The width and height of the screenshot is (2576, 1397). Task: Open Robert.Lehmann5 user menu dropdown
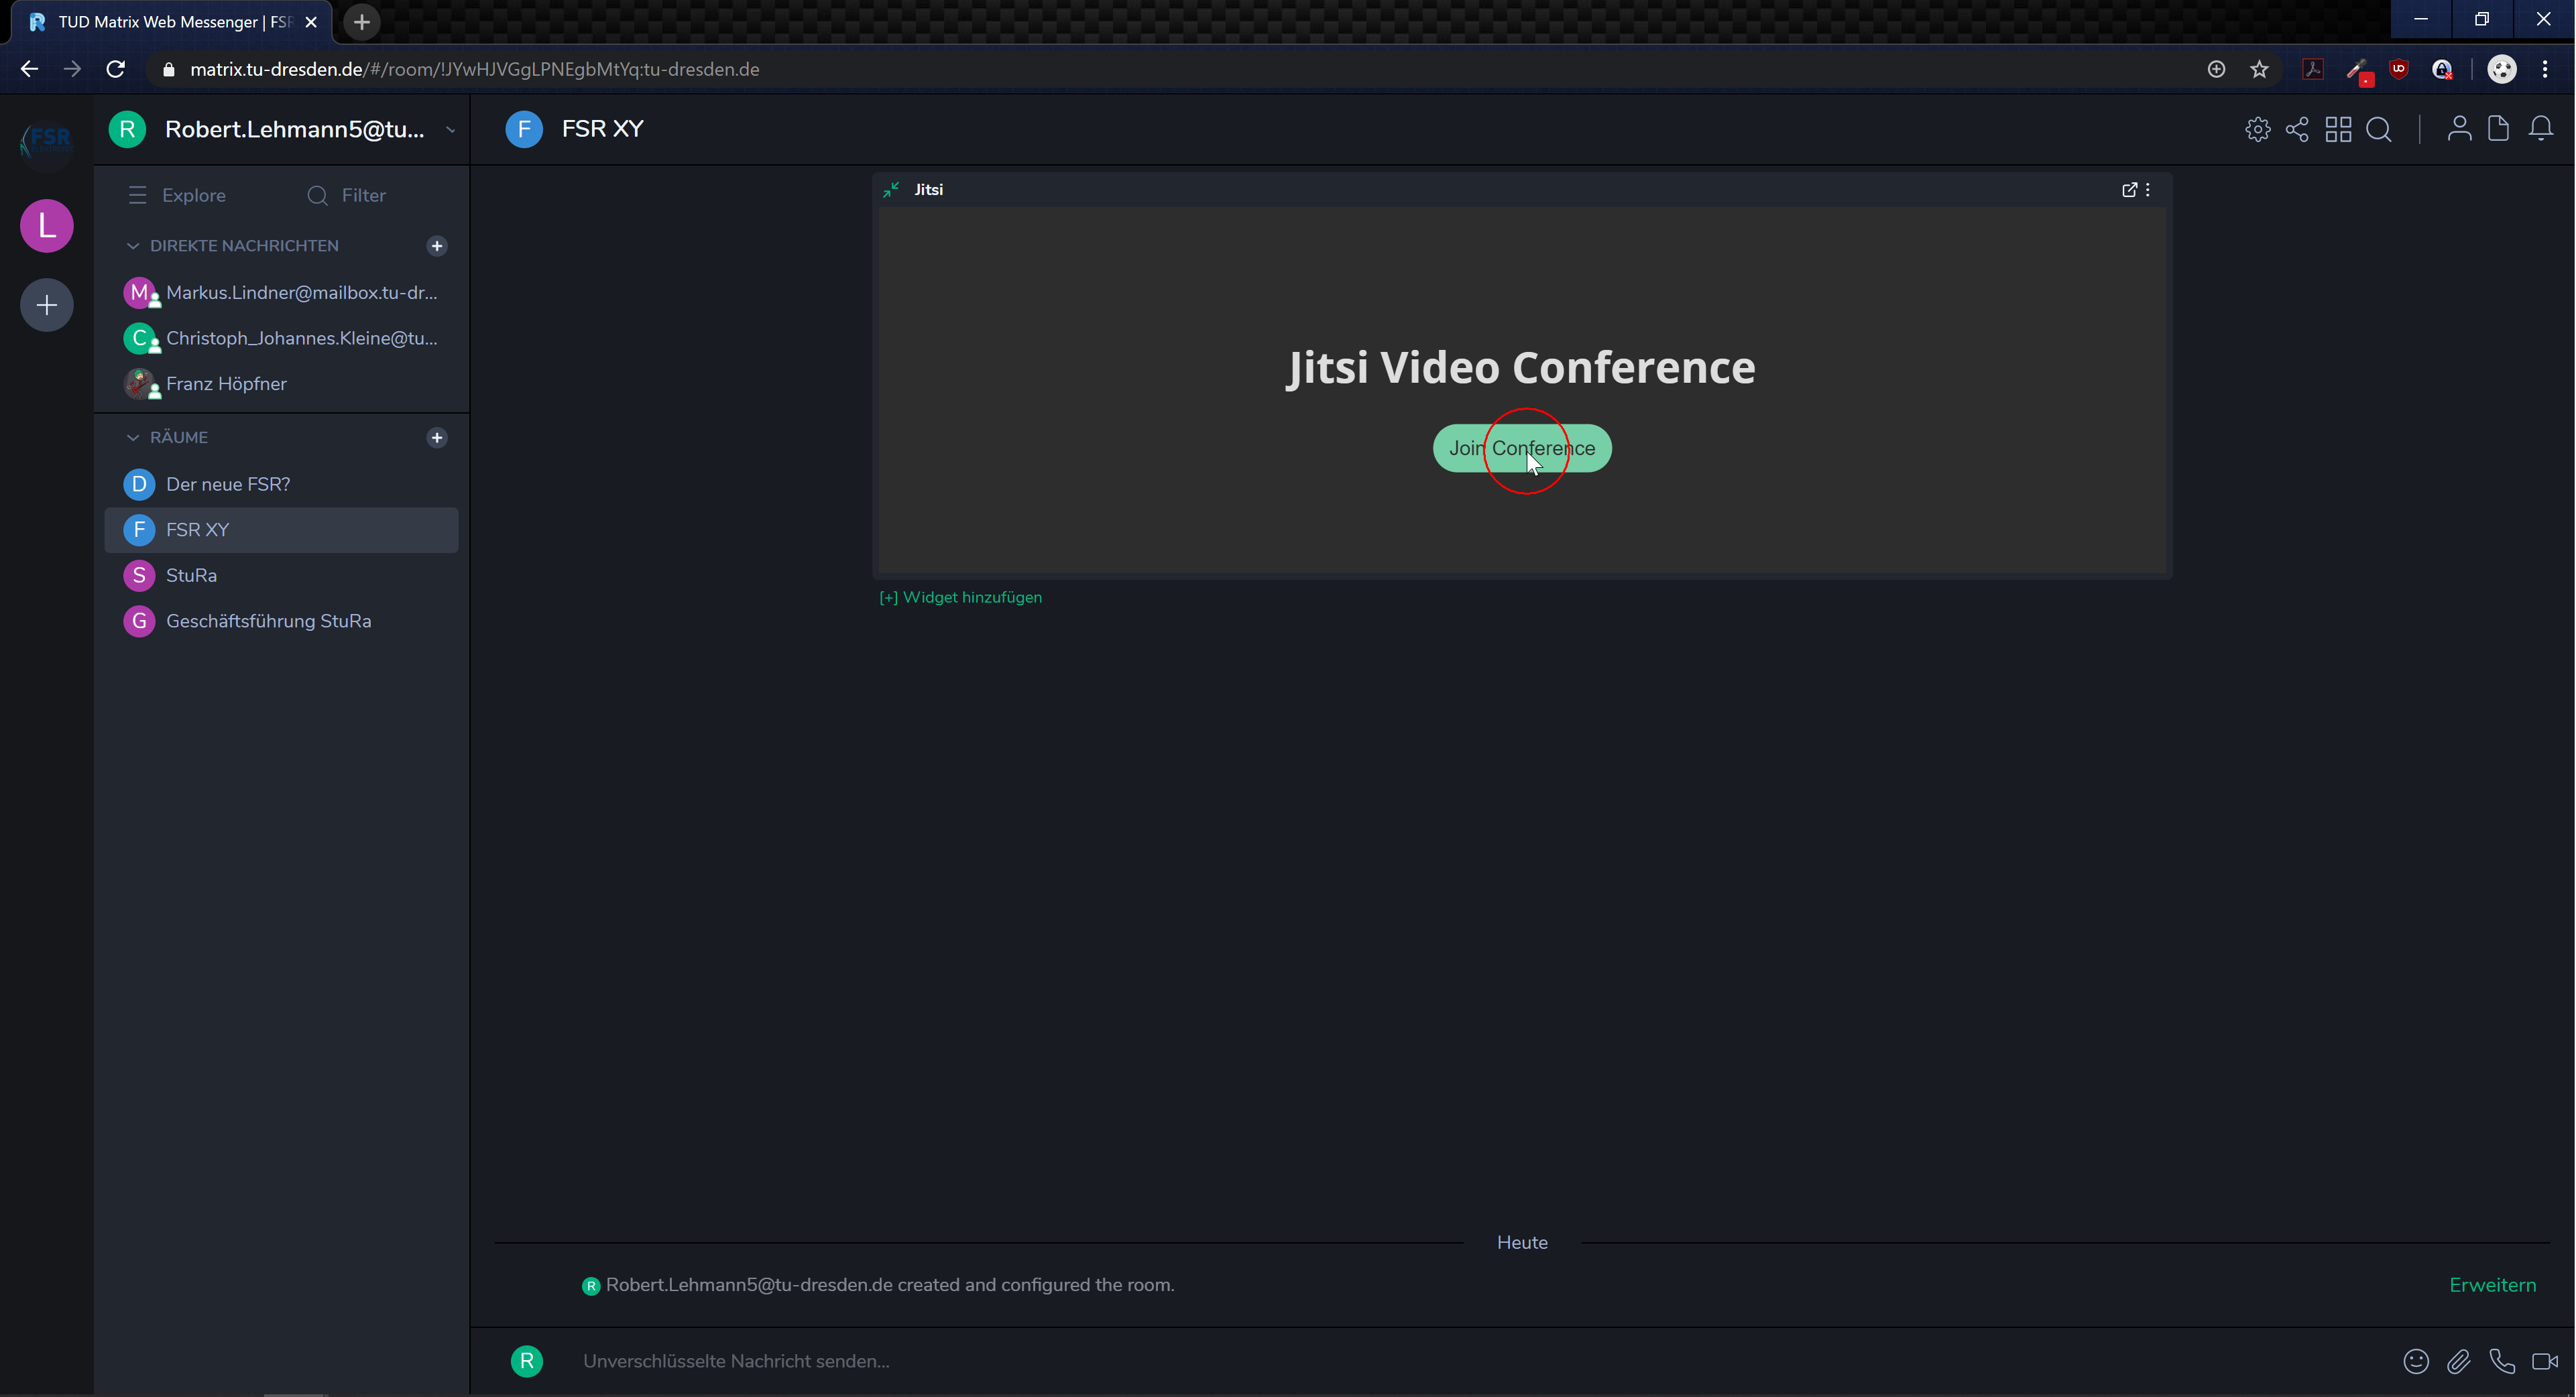450,130
